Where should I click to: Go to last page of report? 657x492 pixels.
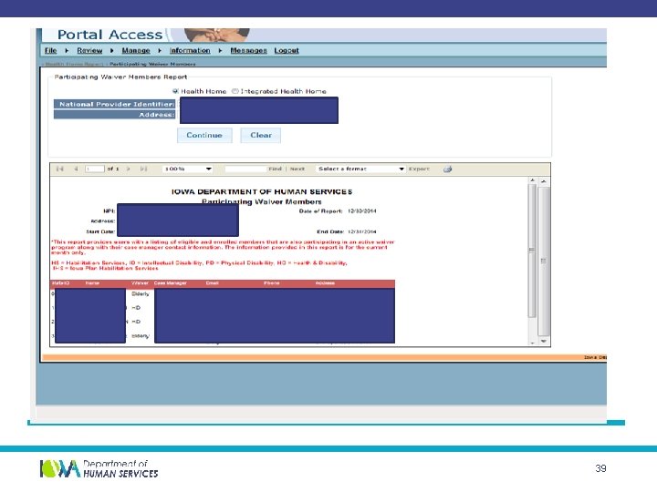click(x=143, y=169)
